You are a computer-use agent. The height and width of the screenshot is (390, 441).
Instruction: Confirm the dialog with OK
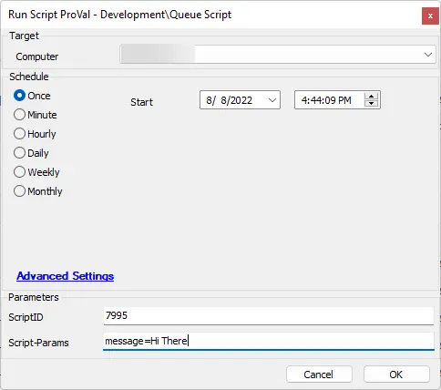tap(396, 375)
